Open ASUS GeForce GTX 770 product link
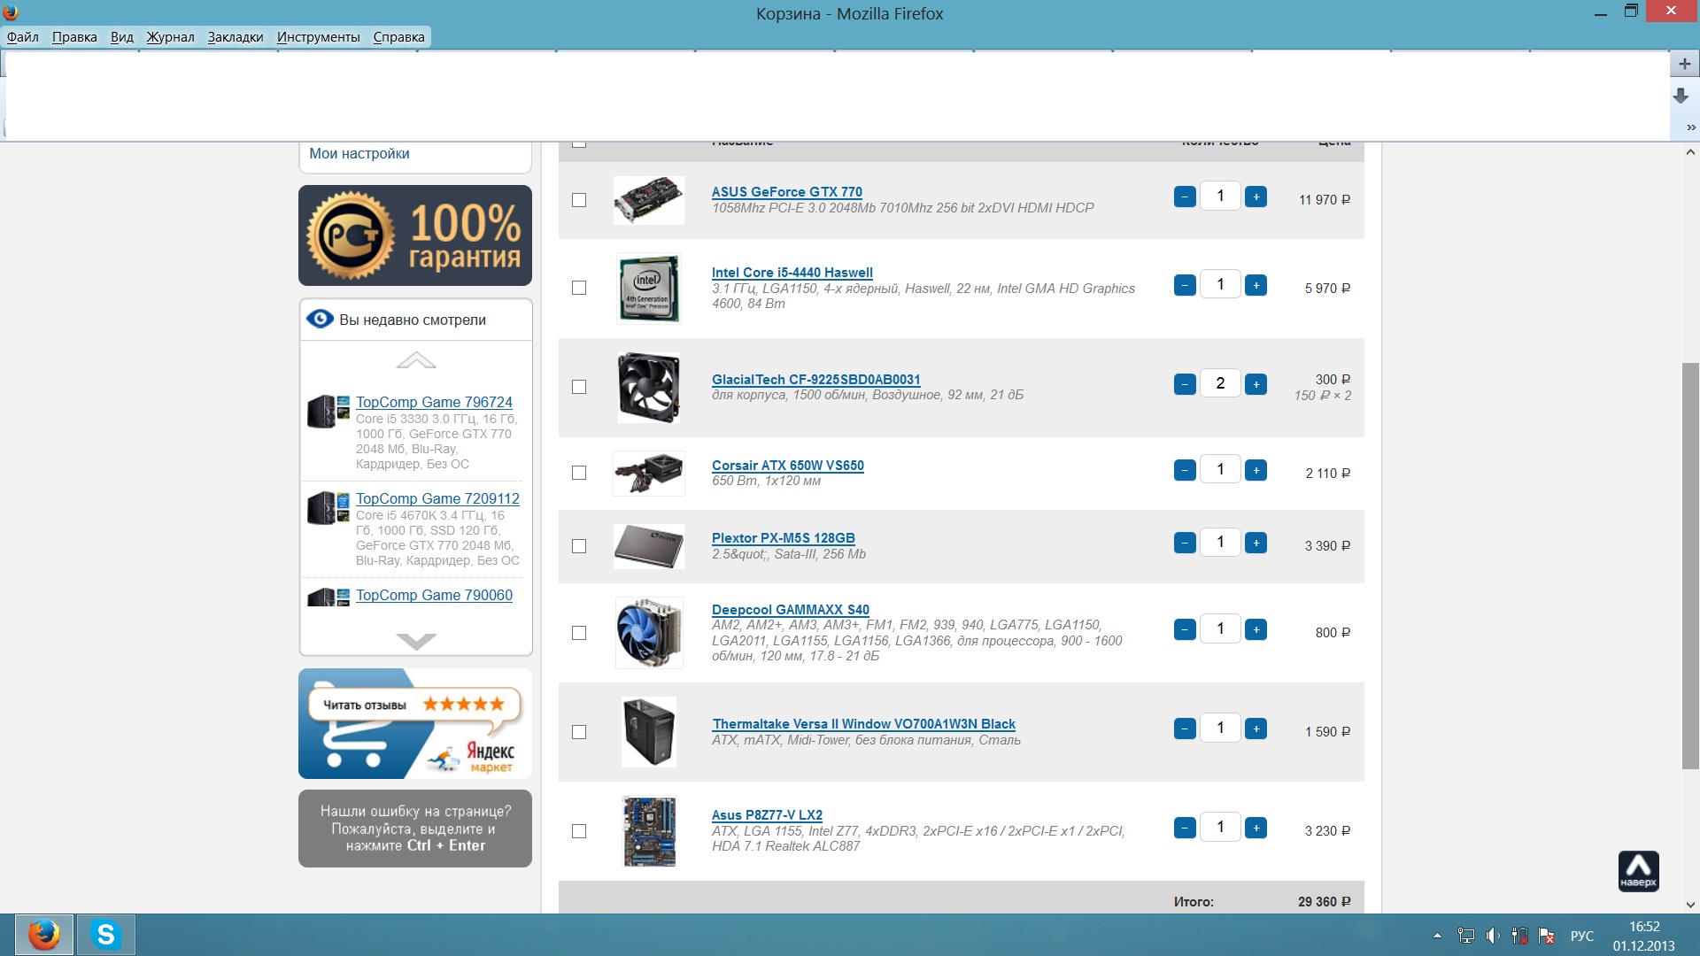The width and height of the screenshot is (1700, 956). pyautogui.click(x=786, y=192)
